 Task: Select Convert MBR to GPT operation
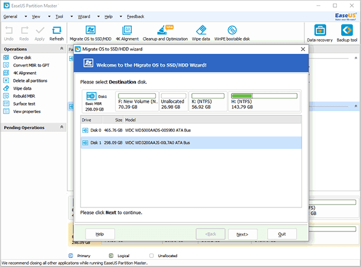[x=31, y=66]
